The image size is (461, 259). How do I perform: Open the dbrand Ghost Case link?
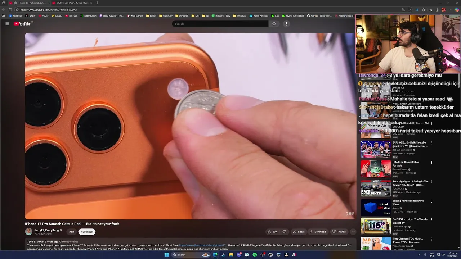pos(203,245)
